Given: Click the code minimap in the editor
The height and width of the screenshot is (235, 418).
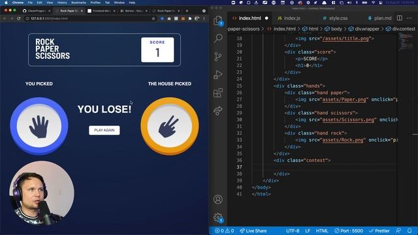Looking at the screenshot, I should (405, 42).
